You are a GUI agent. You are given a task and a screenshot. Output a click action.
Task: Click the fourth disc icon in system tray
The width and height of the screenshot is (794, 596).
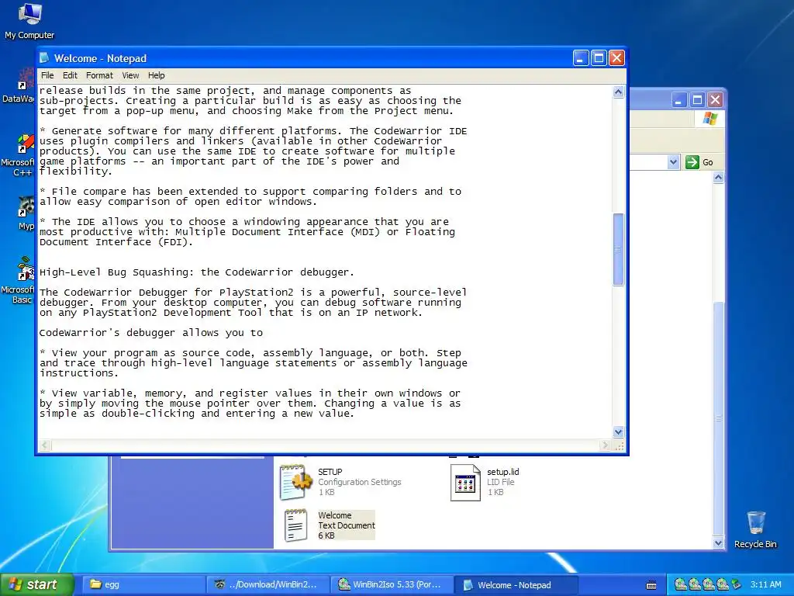(x=722, y=584)
